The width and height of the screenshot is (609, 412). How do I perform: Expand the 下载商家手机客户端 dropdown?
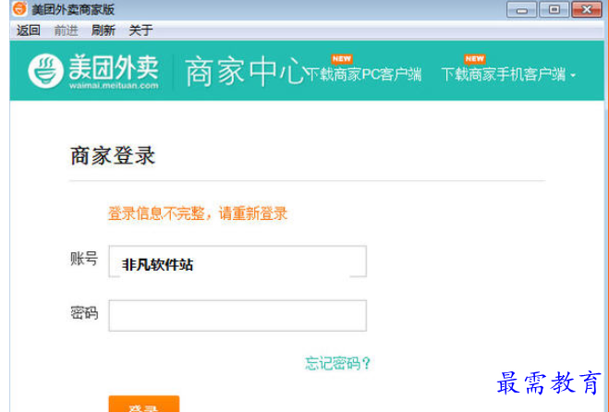(508, 74)
